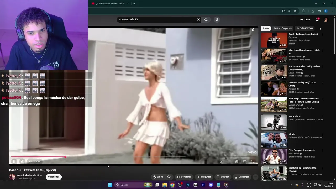Select the De Calle13VEVO chip

(x=304, y=28)
